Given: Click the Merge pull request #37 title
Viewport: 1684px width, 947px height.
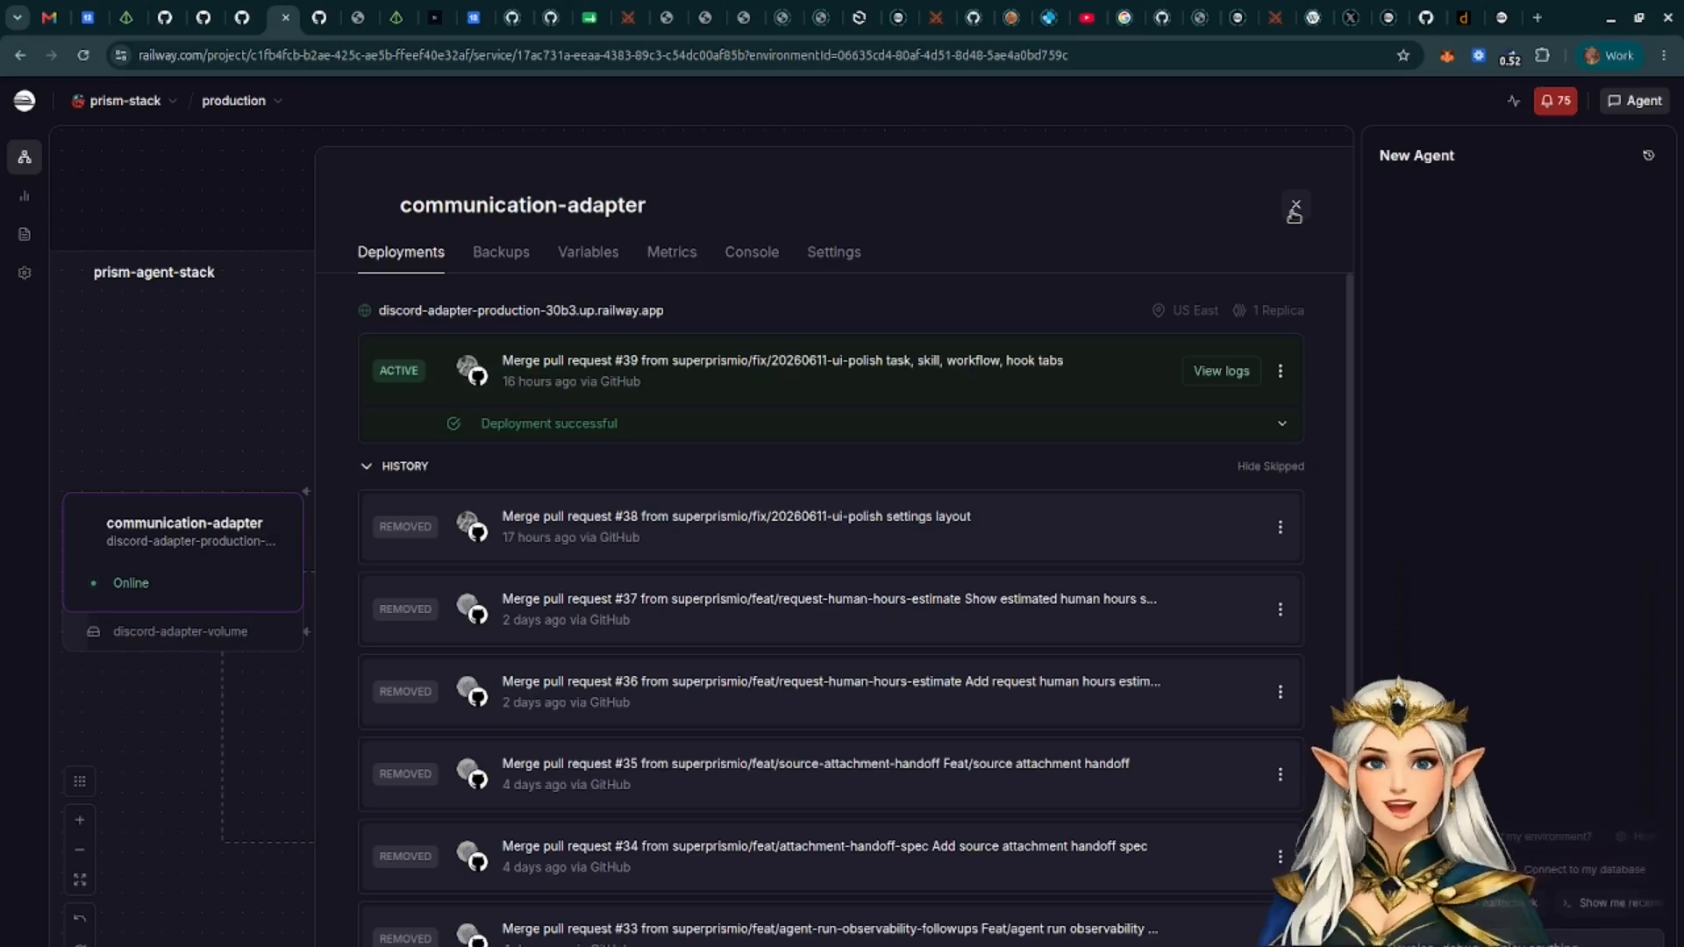Looking at the screenshot, I should [829, 599].
